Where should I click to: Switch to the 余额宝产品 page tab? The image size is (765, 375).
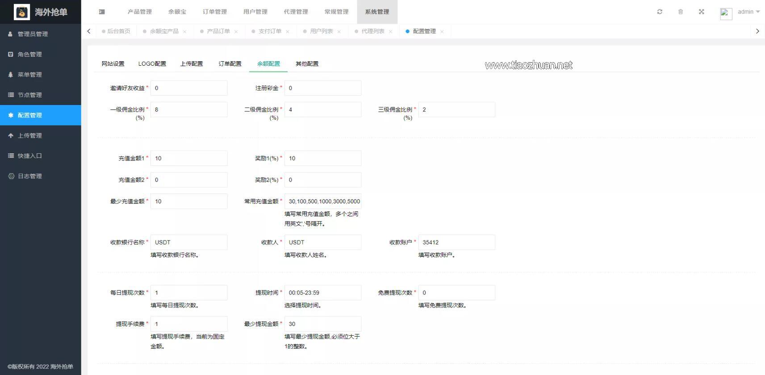(164, 31)
